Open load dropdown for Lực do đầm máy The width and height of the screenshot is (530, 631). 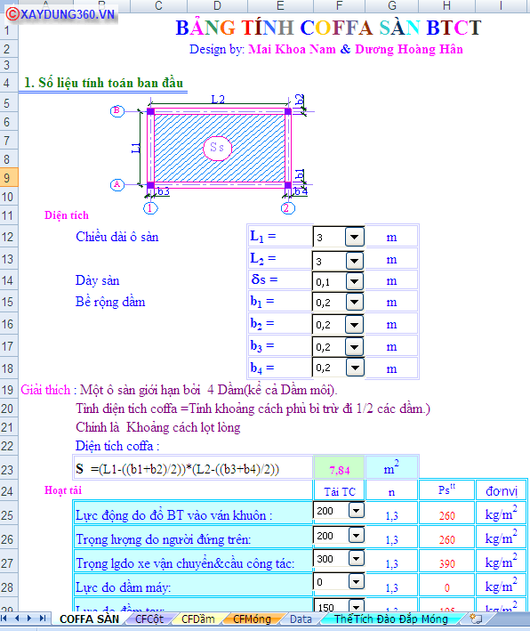coord(357,581)
